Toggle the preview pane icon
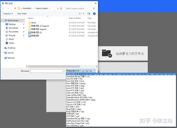This screenshot has width=177, height=128. (x=89, y=14)
